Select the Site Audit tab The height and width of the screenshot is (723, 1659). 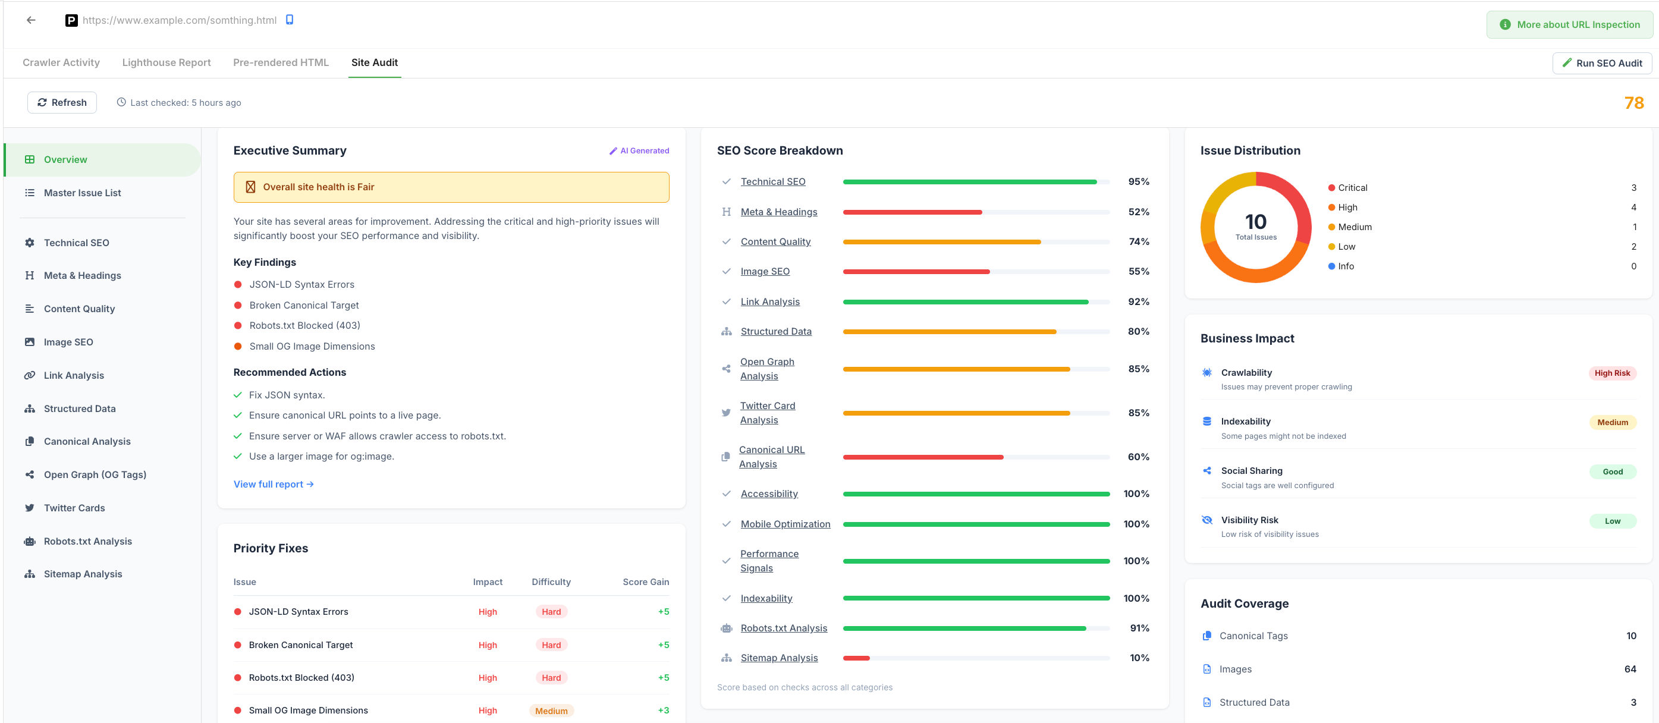click(x=374, y=62)
